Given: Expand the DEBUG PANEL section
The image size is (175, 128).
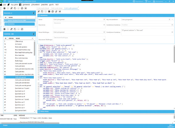Looking at the screenshot, I should tap(39, 111).
